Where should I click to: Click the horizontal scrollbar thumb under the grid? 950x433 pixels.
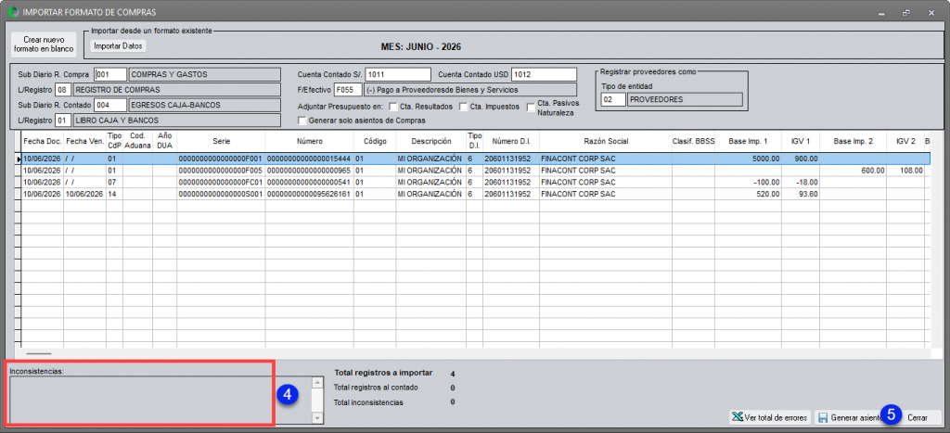click(39, 352)
